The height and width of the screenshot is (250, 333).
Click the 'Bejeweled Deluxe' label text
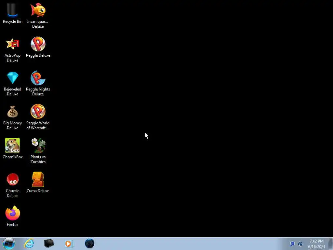13,91
